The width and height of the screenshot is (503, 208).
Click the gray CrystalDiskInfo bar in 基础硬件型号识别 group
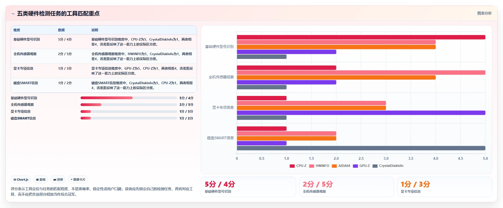(262, 57)
